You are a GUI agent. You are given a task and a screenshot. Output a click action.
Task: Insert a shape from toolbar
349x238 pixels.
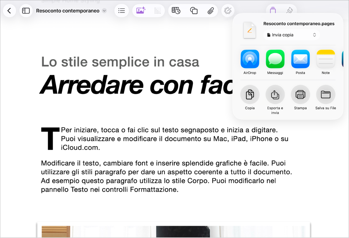pyautogui.click(x=194, y=11)
